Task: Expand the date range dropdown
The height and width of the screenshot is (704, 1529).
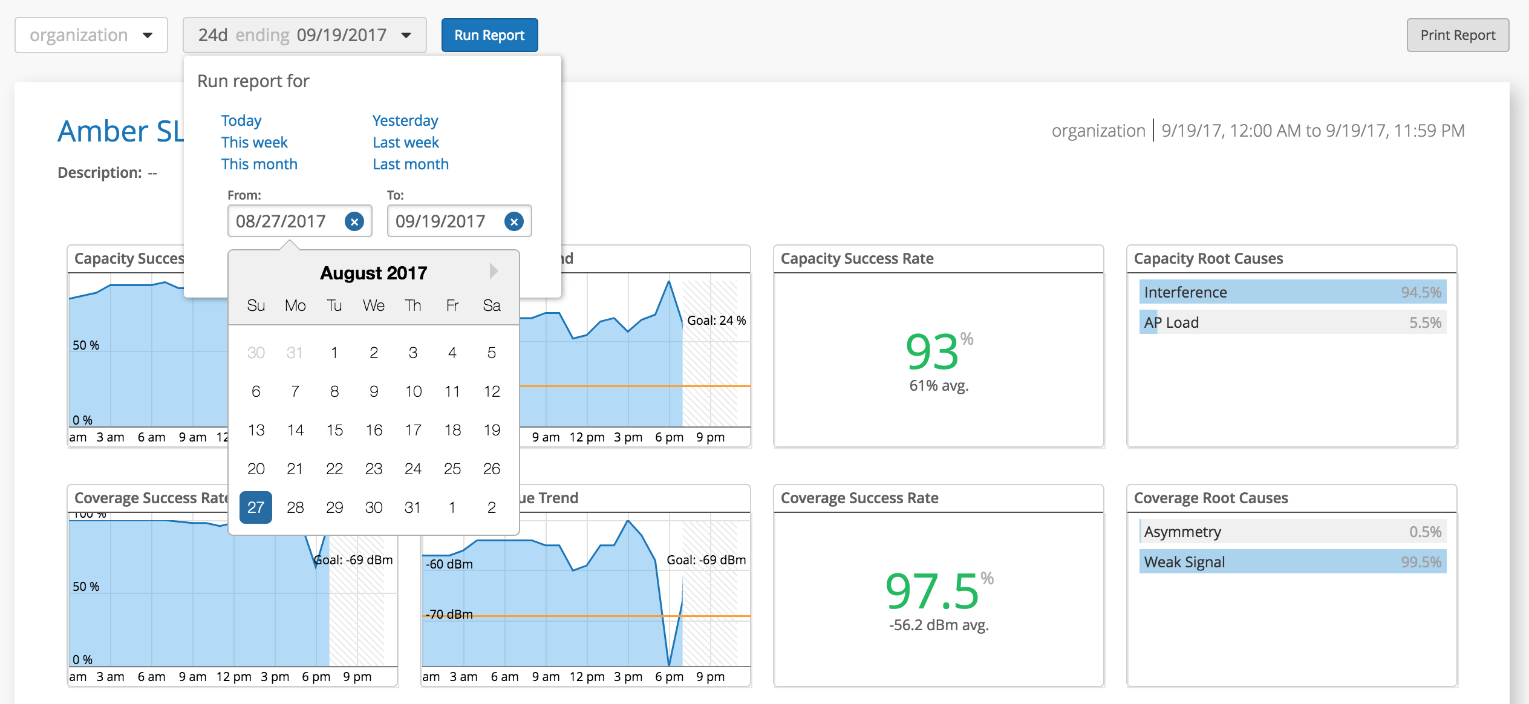Action: click(305, 35)
